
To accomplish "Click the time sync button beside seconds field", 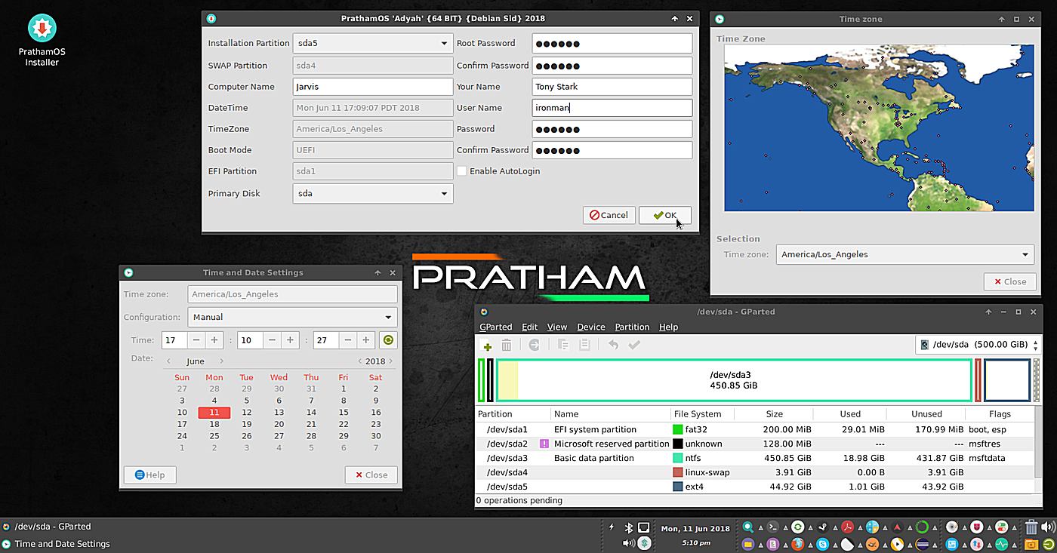I will 388,340.
